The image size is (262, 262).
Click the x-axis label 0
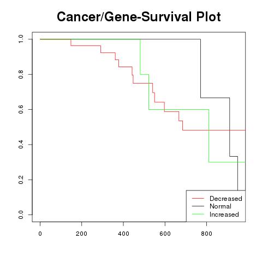click(x=40, y=234)
